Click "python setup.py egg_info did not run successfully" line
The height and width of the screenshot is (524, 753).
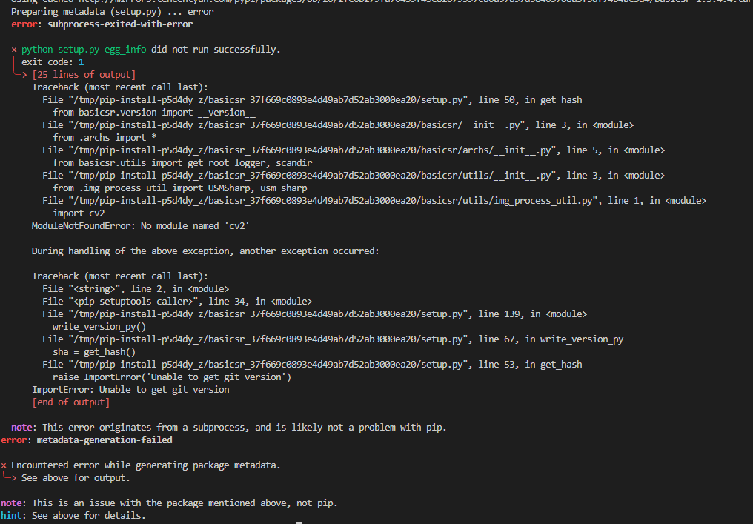coord(145,50)
